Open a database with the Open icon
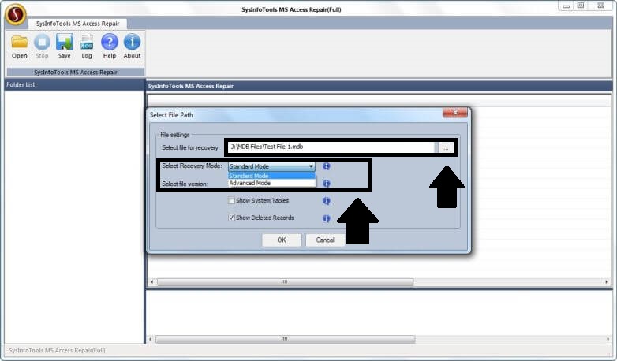 [x=19, y=47]
